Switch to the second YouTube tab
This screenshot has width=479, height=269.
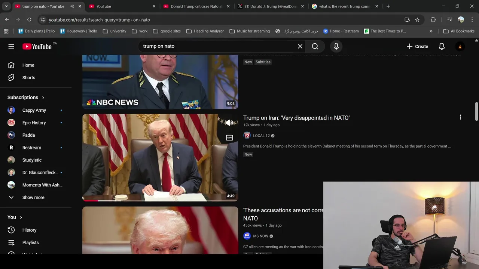(122, 6)
